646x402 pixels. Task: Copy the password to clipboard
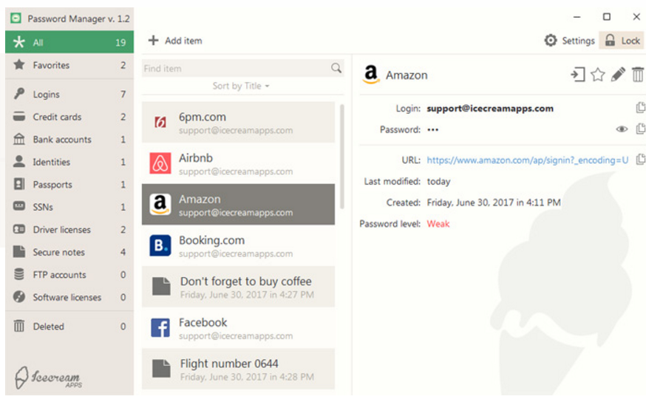point(640,129)
